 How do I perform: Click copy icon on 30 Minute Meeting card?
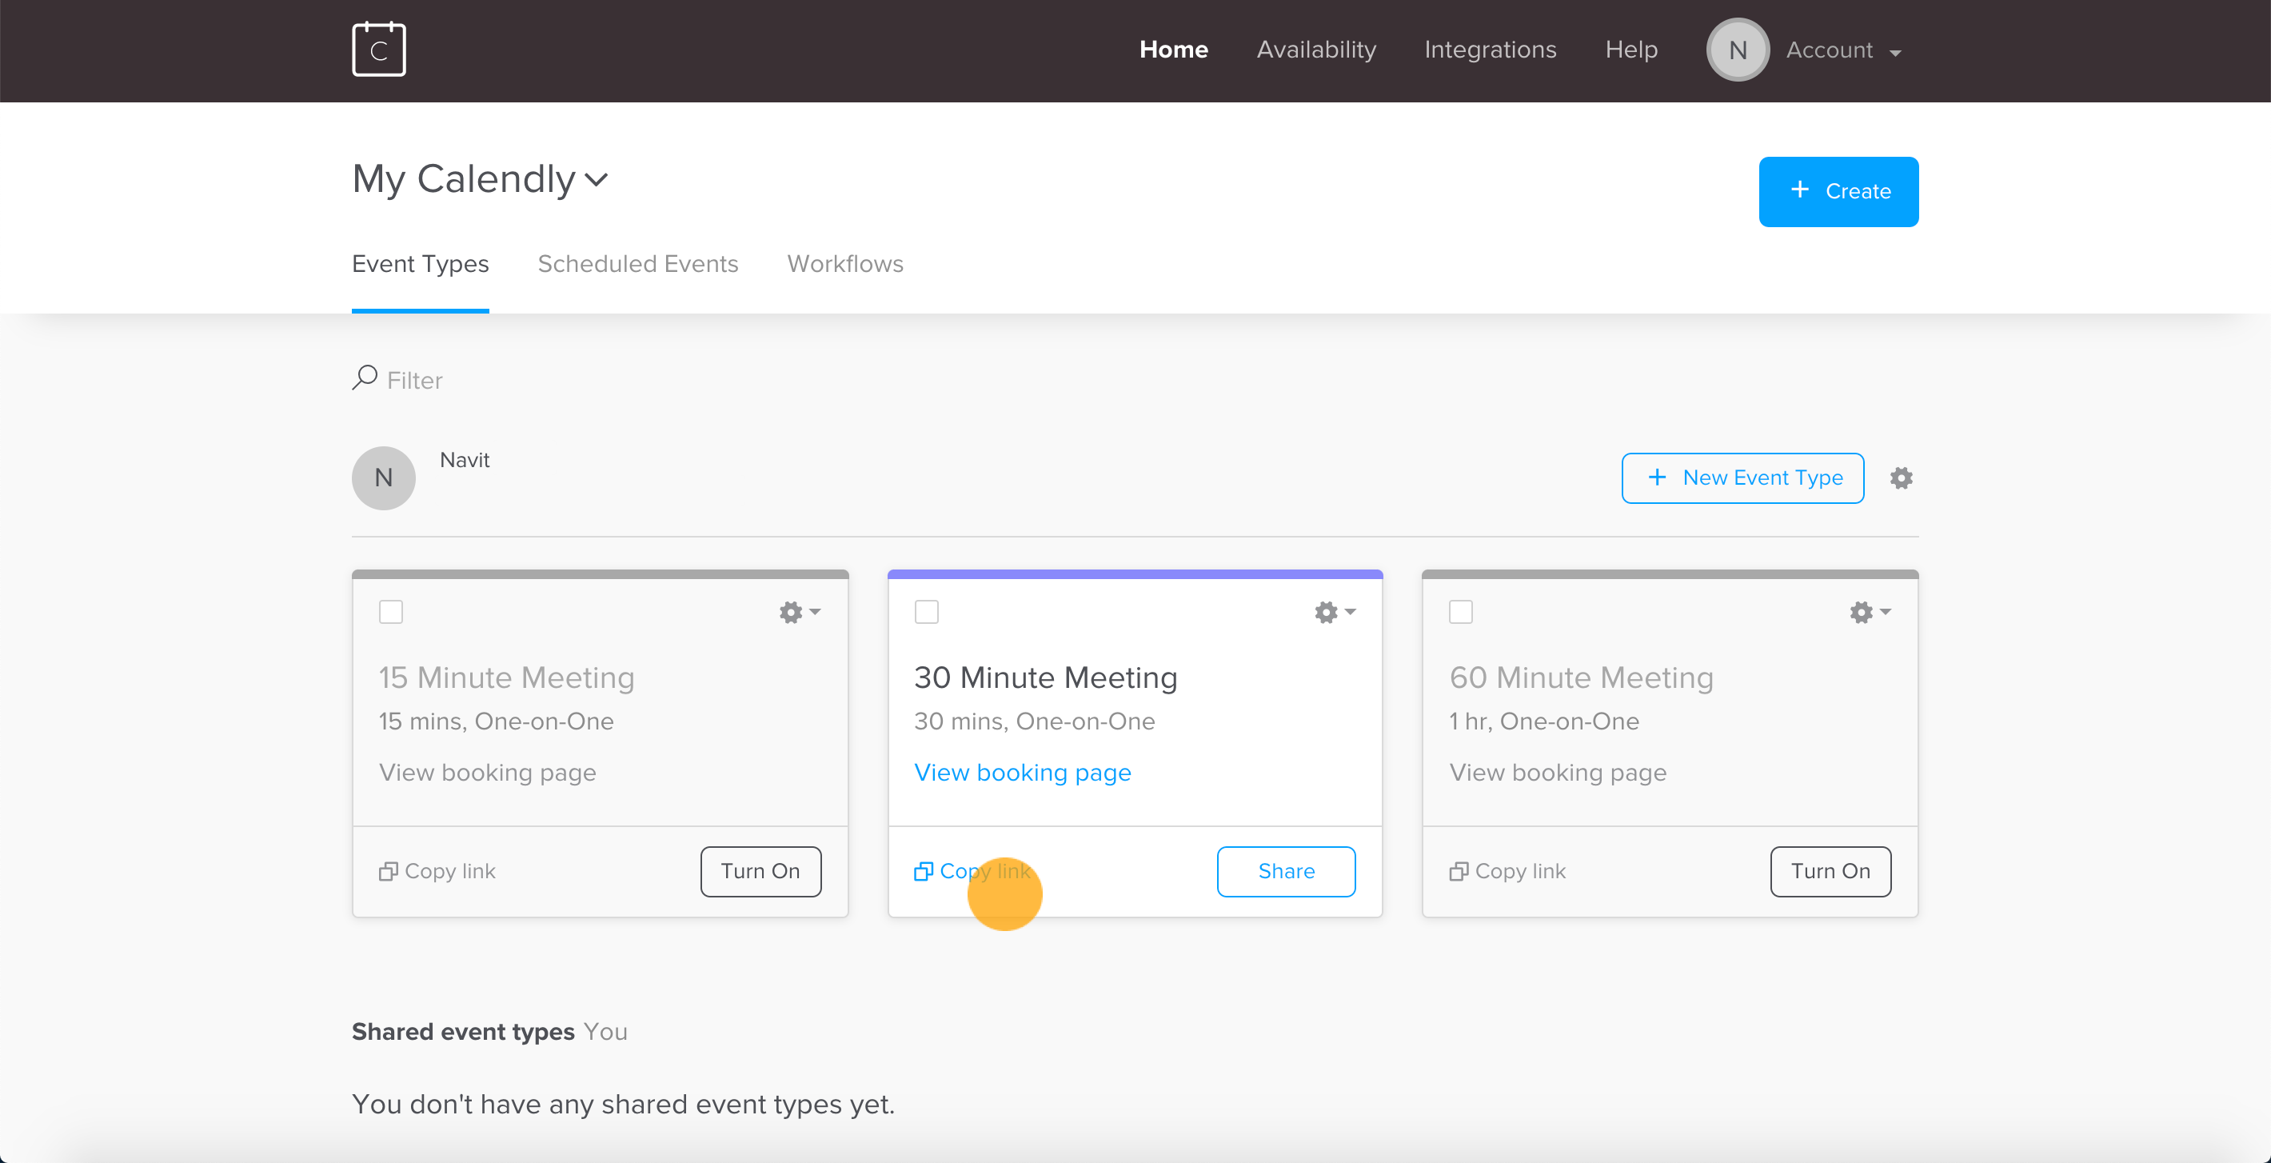923,871
